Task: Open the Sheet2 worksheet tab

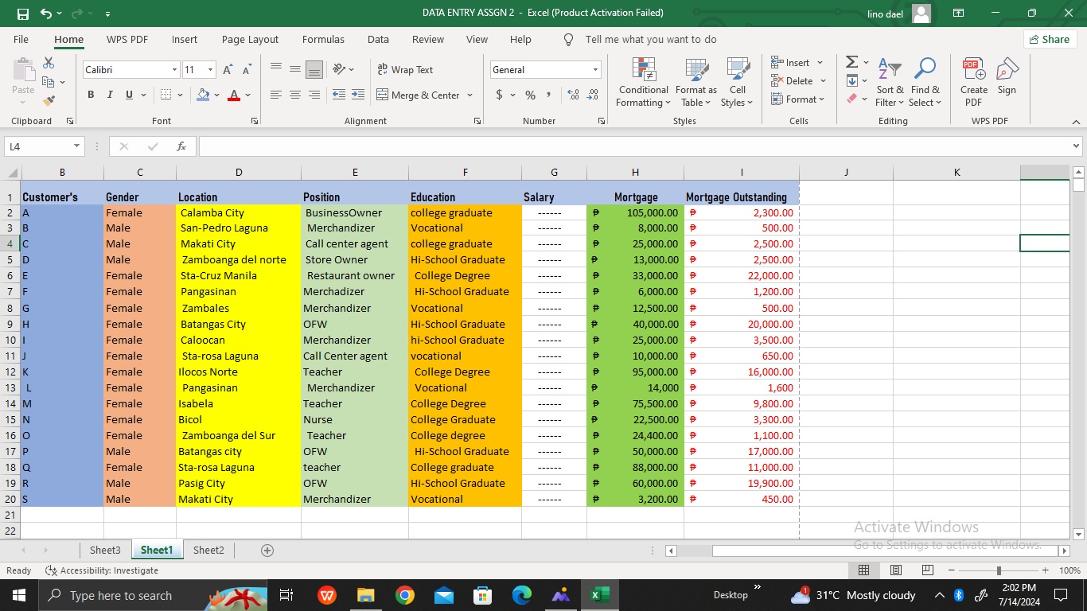Action: tap(208, 550)
